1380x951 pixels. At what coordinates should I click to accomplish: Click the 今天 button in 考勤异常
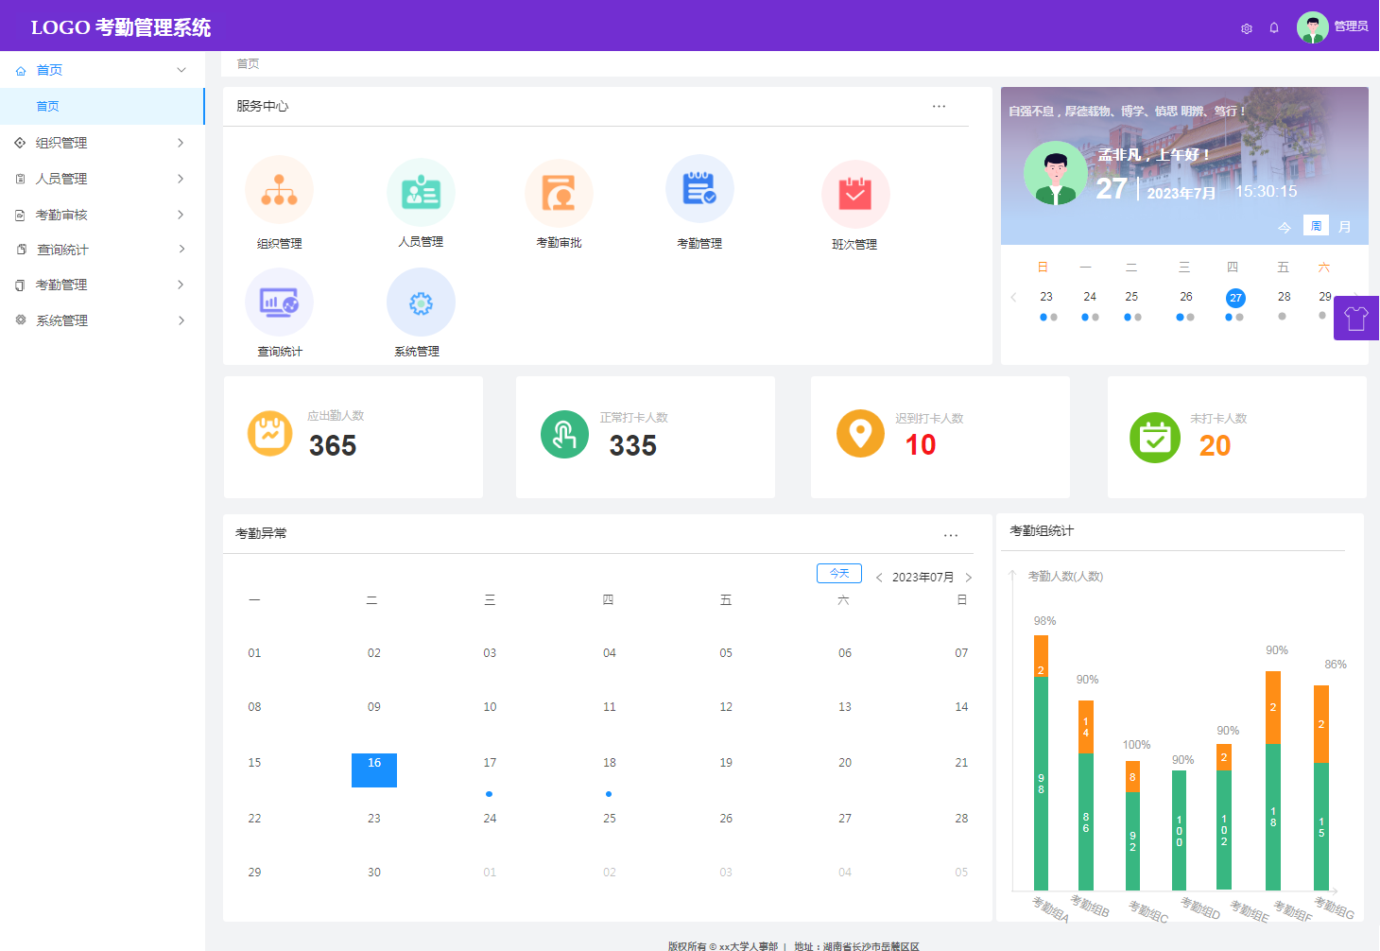coord(838,574)
